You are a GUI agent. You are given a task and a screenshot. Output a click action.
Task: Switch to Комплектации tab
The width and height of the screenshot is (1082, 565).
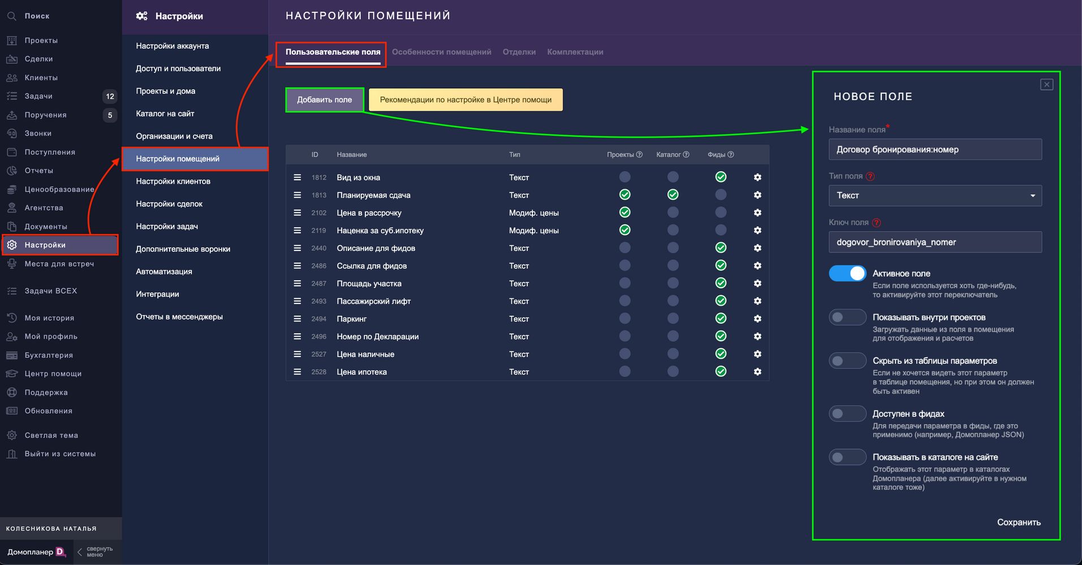pos(575,52)
